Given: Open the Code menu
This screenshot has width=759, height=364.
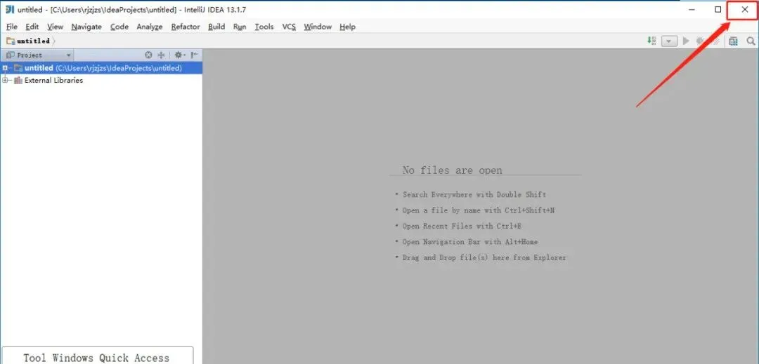Looking at the screenshot, I should point(119,27).
